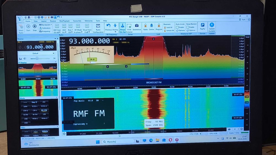Select W-FM mode

(35, 115)
